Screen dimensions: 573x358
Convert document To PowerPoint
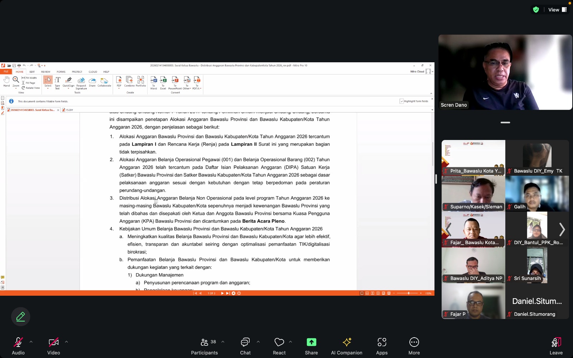(175, 83)
